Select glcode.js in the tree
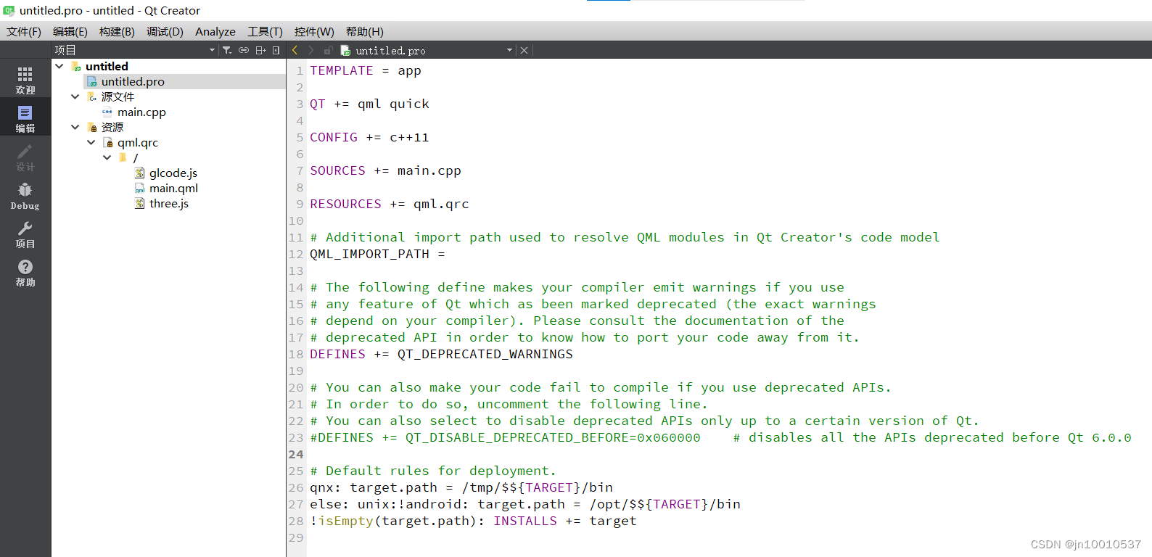 pyautogui.click(x=173, y=173)
